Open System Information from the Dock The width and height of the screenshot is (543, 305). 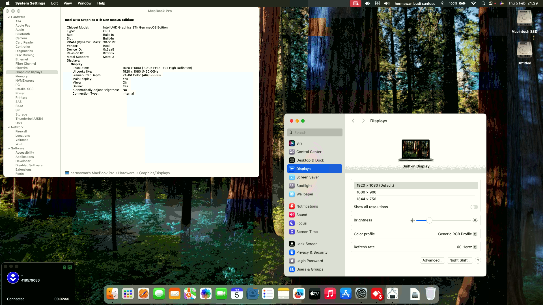392,294
